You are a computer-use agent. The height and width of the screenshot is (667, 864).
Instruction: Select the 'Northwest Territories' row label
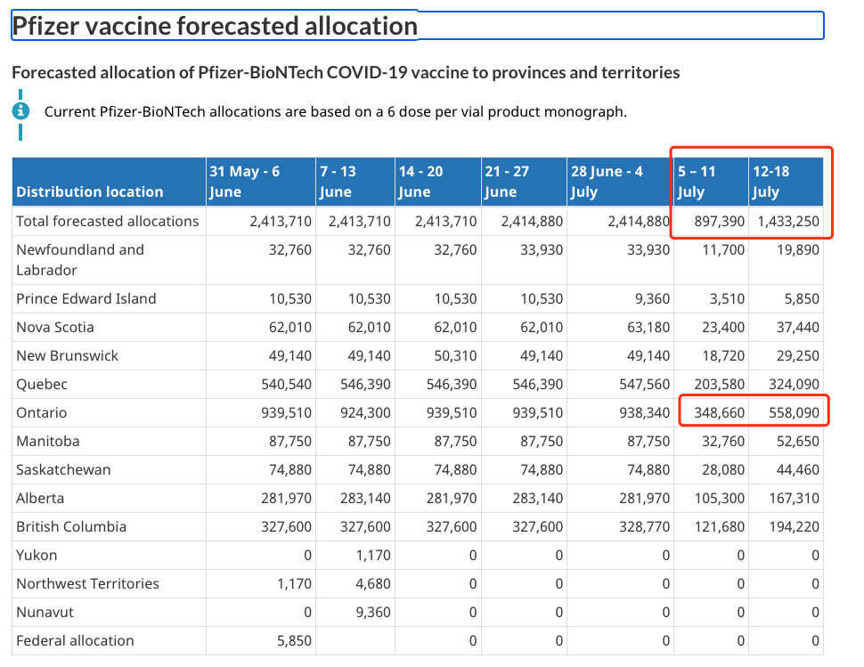(87, 584)
